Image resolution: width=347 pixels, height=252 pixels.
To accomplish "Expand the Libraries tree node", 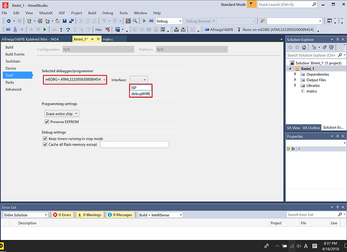I will (295, 85).
